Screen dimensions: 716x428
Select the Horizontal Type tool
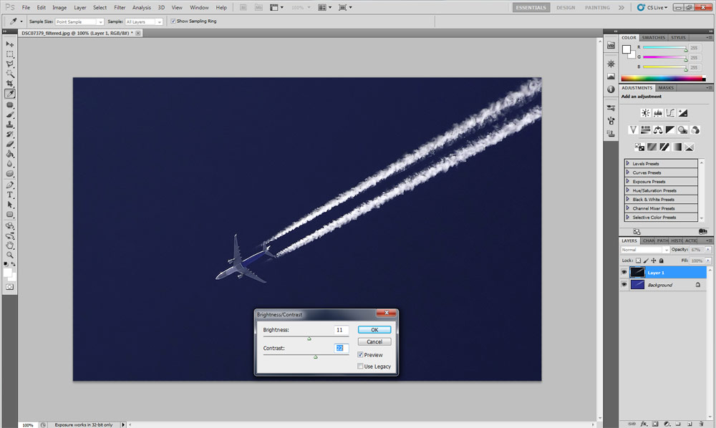pos(9,195)
